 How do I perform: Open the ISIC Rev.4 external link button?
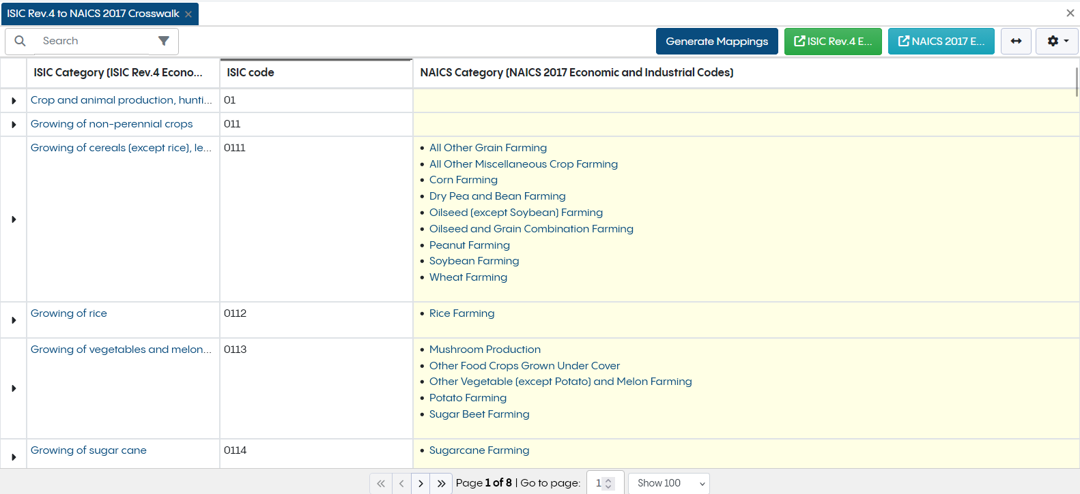click(833, 41)
